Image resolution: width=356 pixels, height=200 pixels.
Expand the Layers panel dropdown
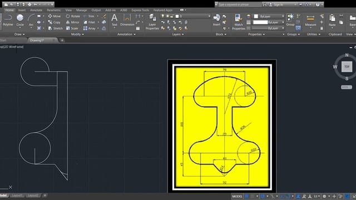click(178, 34)
